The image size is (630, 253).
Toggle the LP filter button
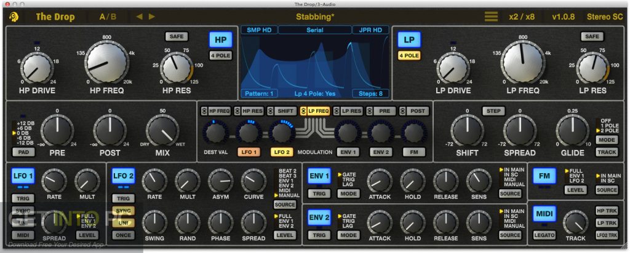[x=409, y=40]
